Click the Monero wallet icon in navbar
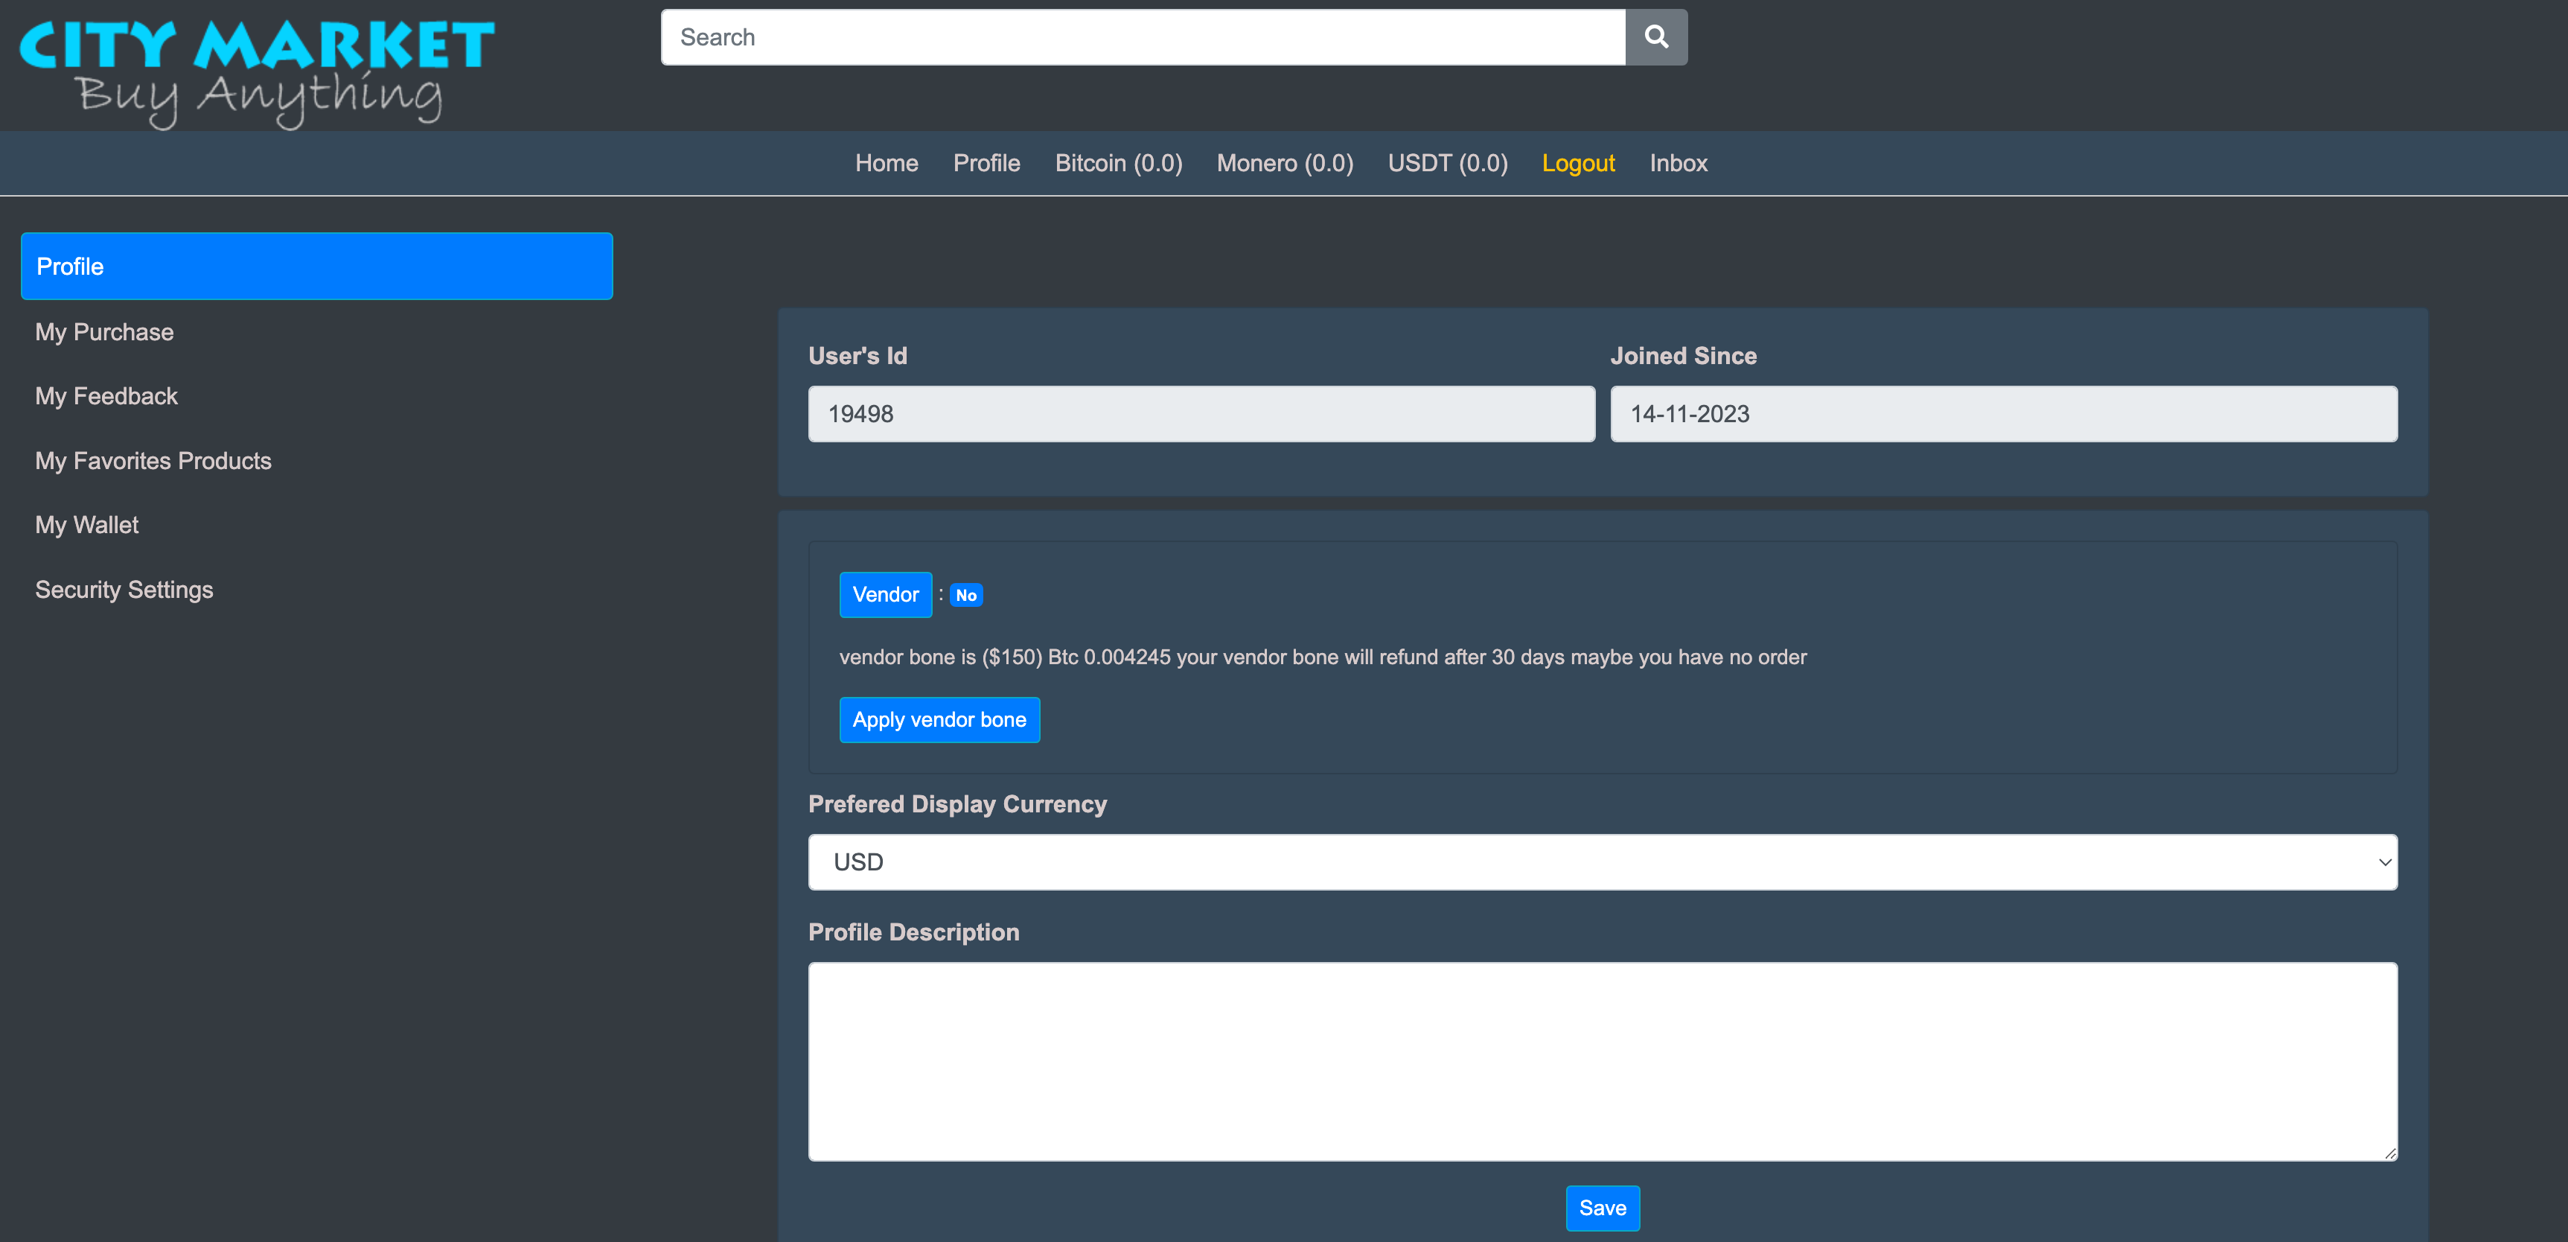2568x1242 pixels. pyautogui.click(x=1285, y=162)
